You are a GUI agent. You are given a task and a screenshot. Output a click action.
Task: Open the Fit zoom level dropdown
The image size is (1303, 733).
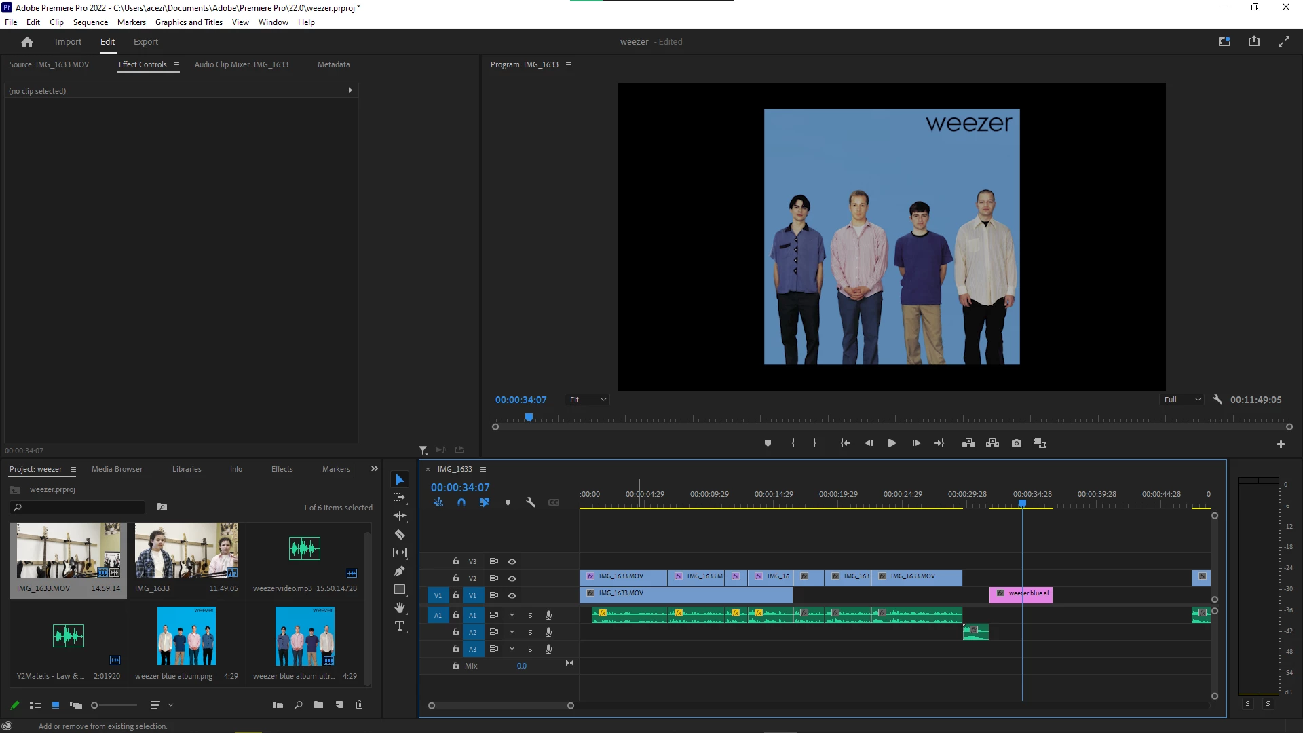click(588, 400)
